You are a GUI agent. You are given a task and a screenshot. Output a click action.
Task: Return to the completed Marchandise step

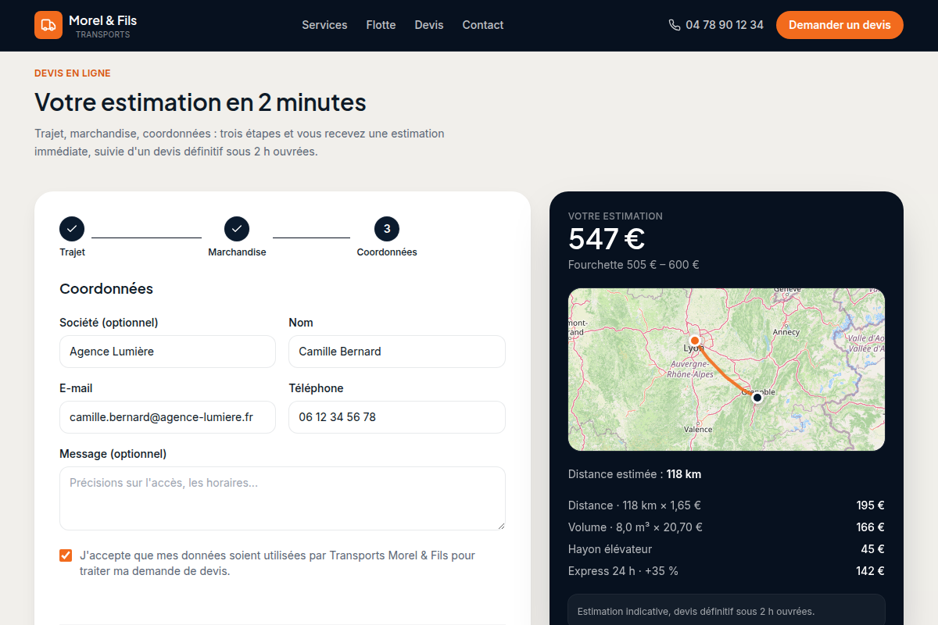point(237,229)
